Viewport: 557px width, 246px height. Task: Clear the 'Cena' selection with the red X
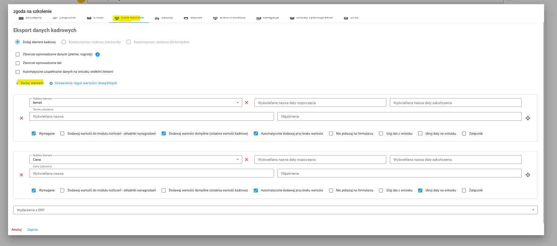[246, 160]
